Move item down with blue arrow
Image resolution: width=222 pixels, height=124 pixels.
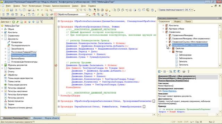click(x=33, y=22)
